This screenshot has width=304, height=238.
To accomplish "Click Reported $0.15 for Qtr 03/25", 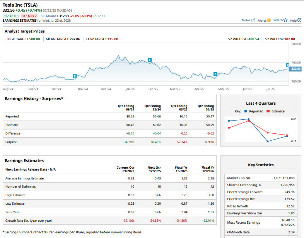I will coord(183,116).
